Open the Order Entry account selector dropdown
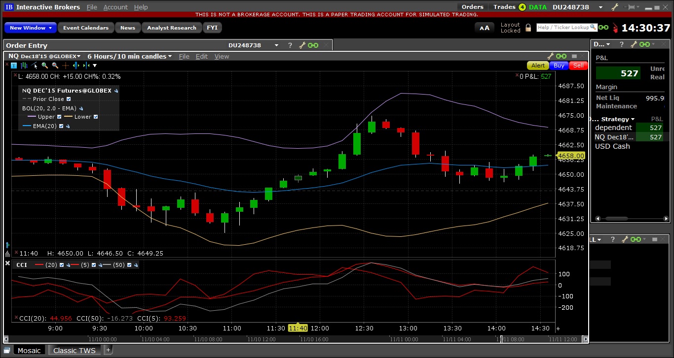This screenshot has height=358, width=674. [x=276, y=45]
